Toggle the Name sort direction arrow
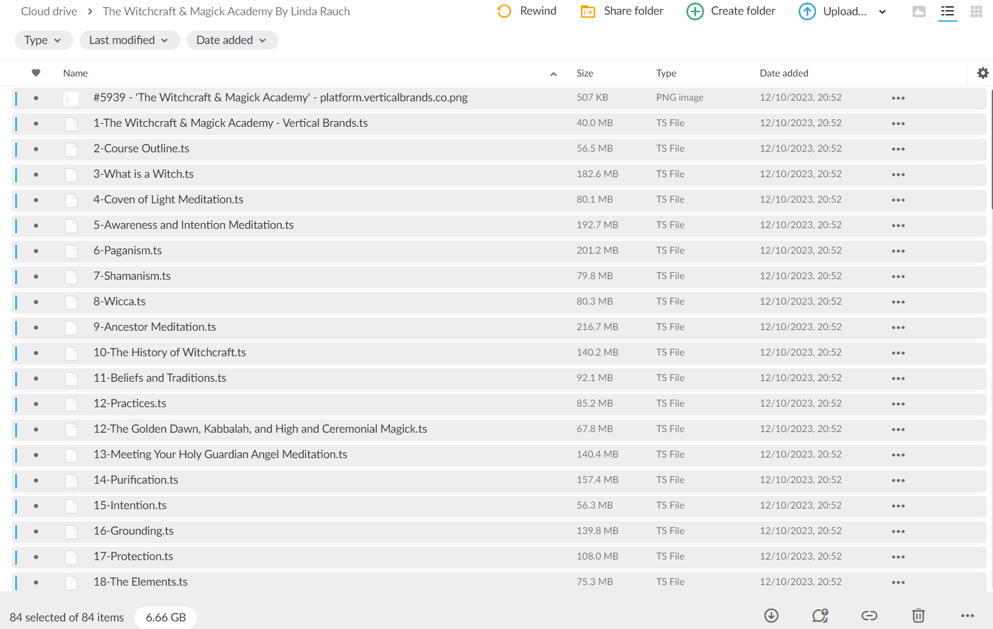The width and height of the screenshot is (993, 629). coord(554,74)
